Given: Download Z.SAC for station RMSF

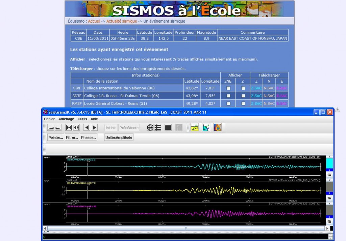Looking at the screenshot, I should (256, 103).
